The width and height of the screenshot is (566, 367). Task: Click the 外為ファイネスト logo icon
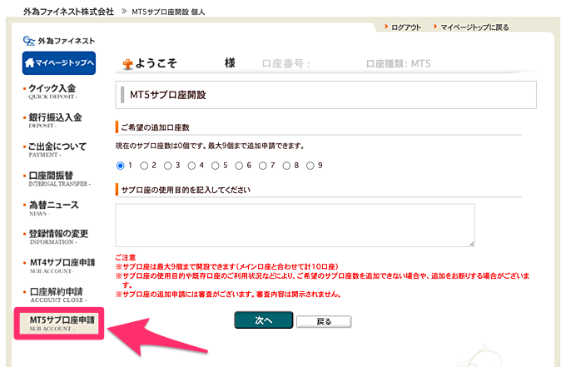pos(29,41)
